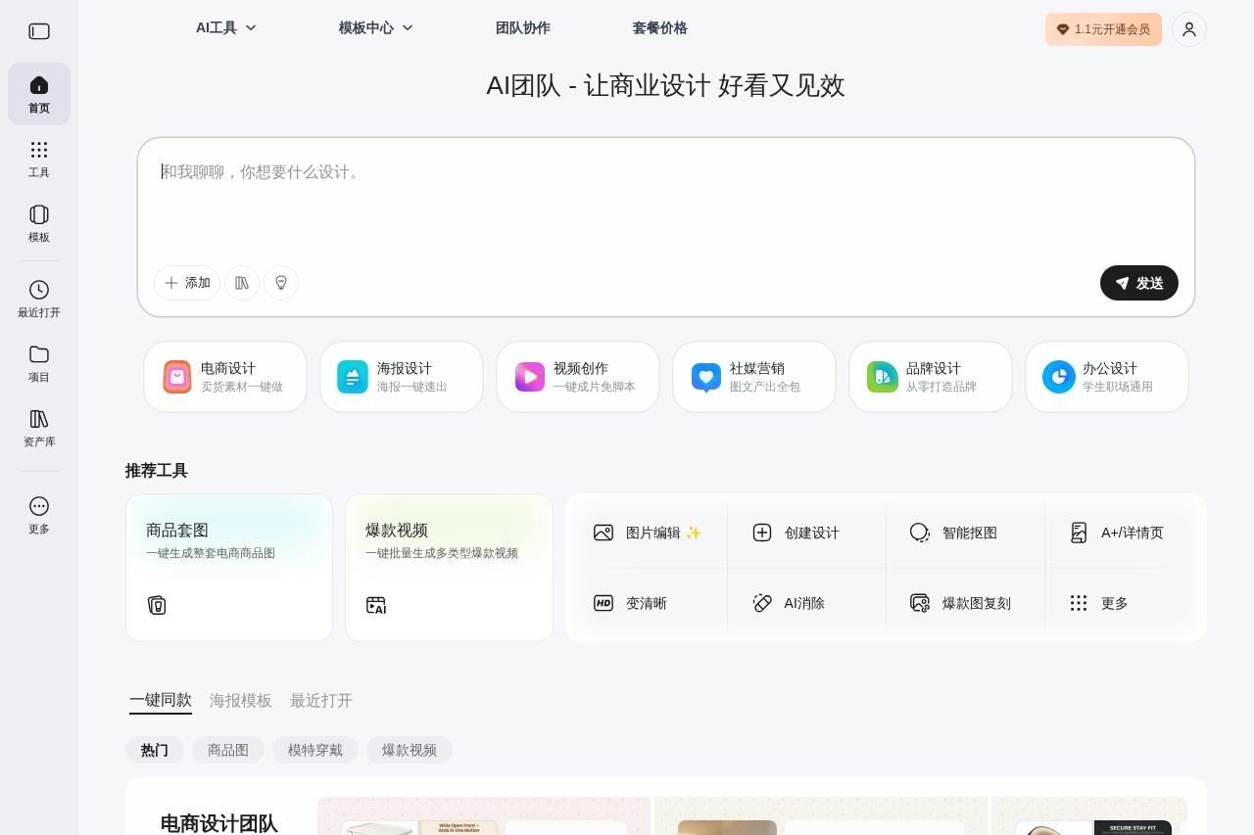Open 更多 tools grid in recommended tools
Image resolution: width=1254 pixels, height=835 pixels.
(1098, 603)
